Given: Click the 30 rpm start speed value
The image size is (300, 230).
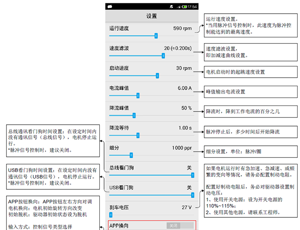Looking at the screenshot, I should click(x=184, y=68).
